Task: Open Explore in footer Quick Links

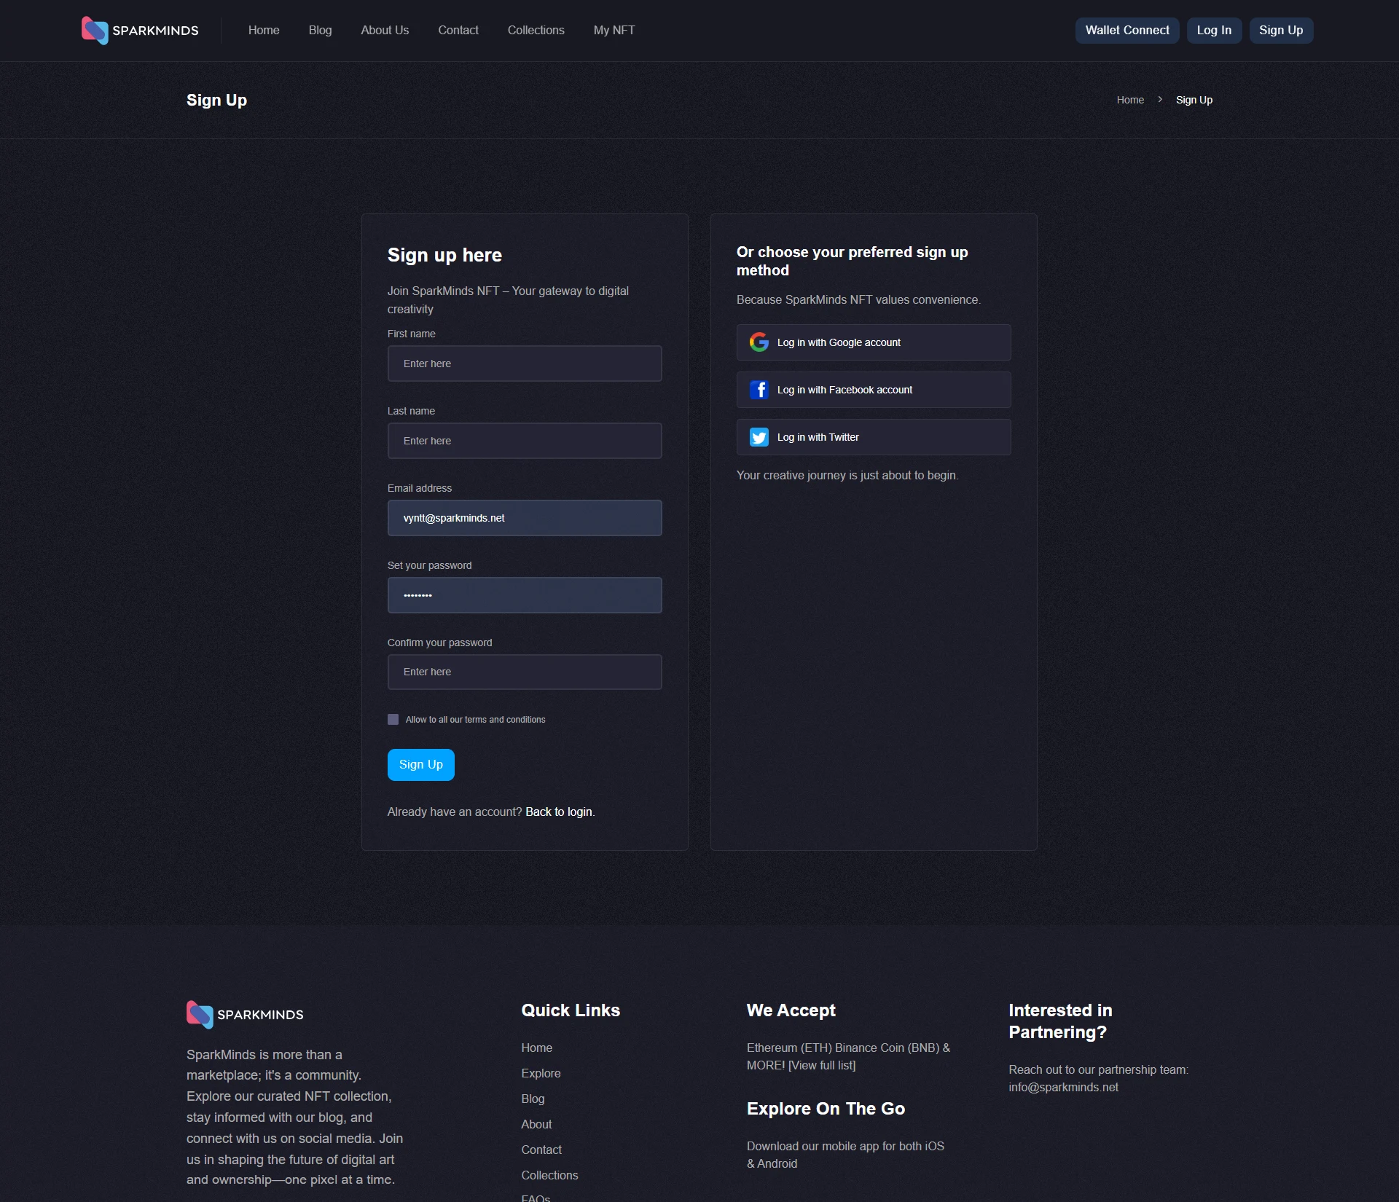Action: pos(541,1073)
